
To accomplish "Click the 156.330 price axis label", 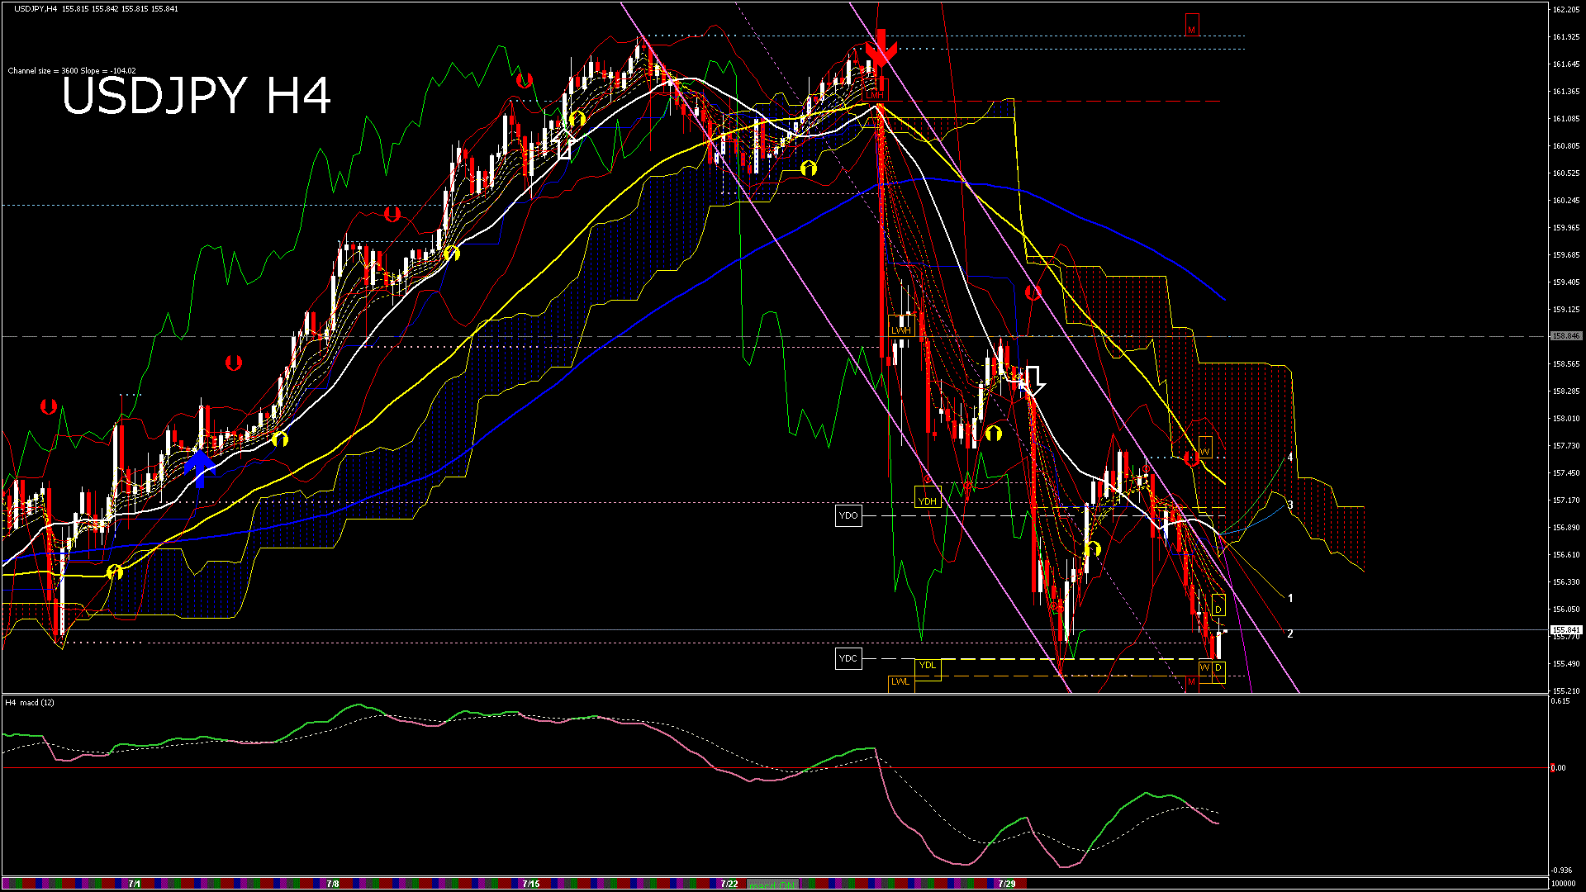I will (x=1566, y=582).
